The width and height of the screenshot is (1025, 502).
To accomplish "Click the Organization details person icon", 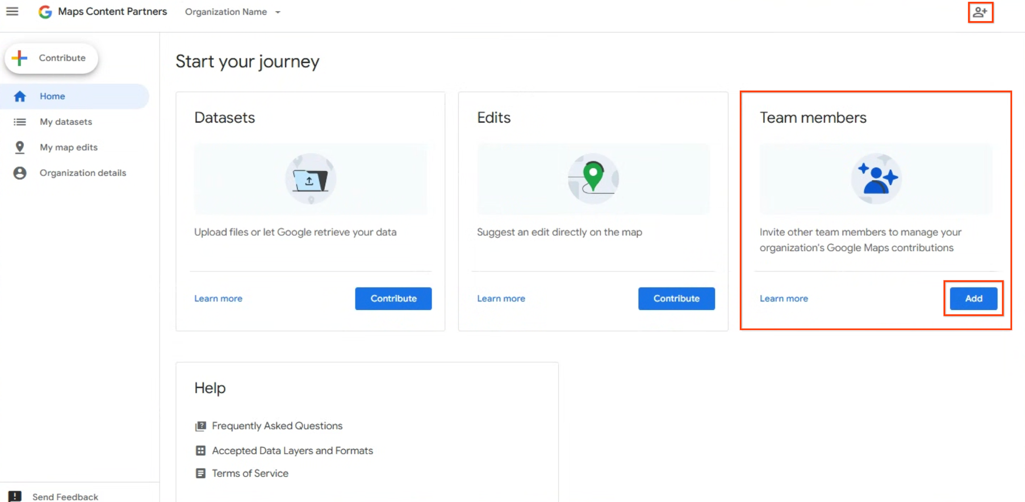I will tap(20, 173).
